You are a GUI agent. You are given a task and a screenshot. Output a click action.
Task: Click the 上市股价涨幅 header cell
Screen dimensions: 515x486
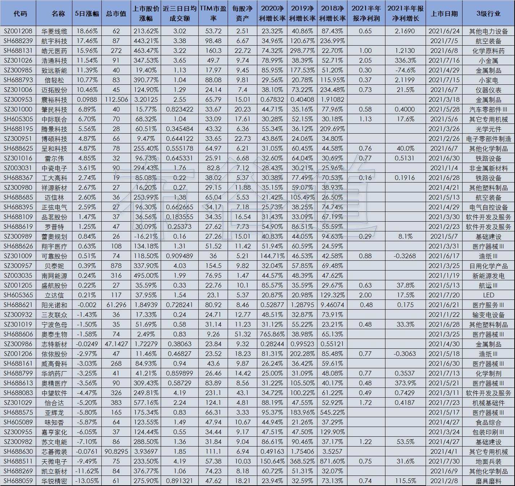tap(146, 13)
